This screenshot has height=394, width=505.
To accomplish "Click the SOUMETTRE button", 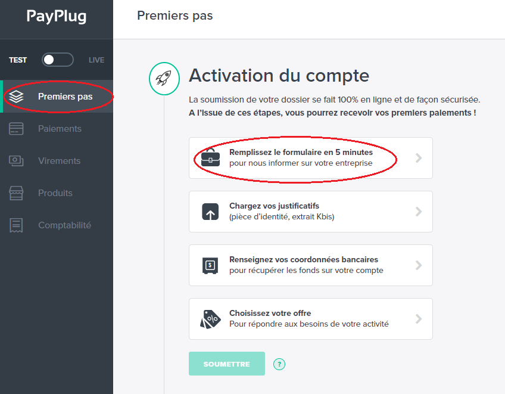I will point(227,364).
